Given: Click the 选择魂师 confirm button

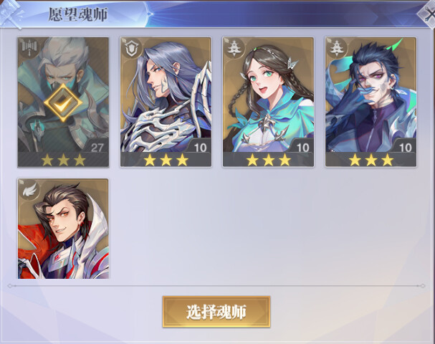Looking at the screenshot, I should [216, 312].
